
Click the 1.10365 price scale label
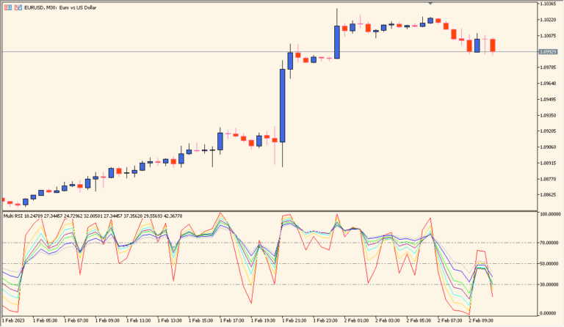(x=549, y=4)
